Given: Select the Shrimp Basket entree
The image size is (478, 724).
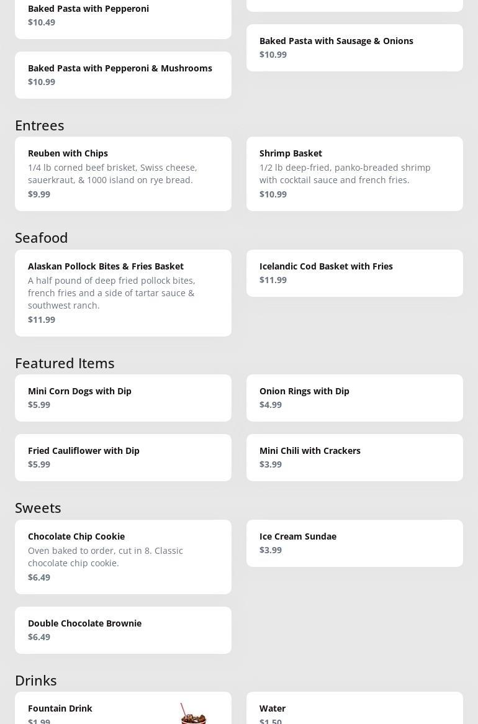Looking at the screenshot, I should 354,174.
